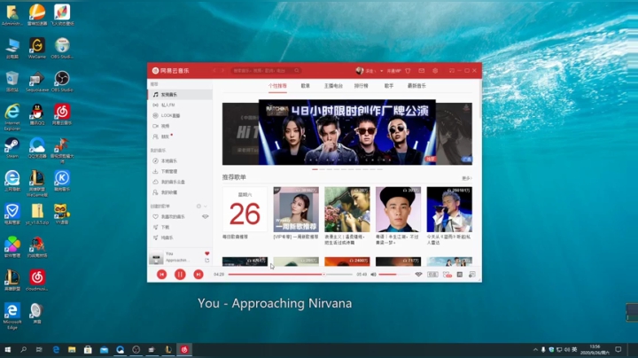The width and height of the screenshot is (638, 358).
Task: Open the 纯音乐 playlist in sidebar
Action: pyautogui.click(x=180, y=237)
